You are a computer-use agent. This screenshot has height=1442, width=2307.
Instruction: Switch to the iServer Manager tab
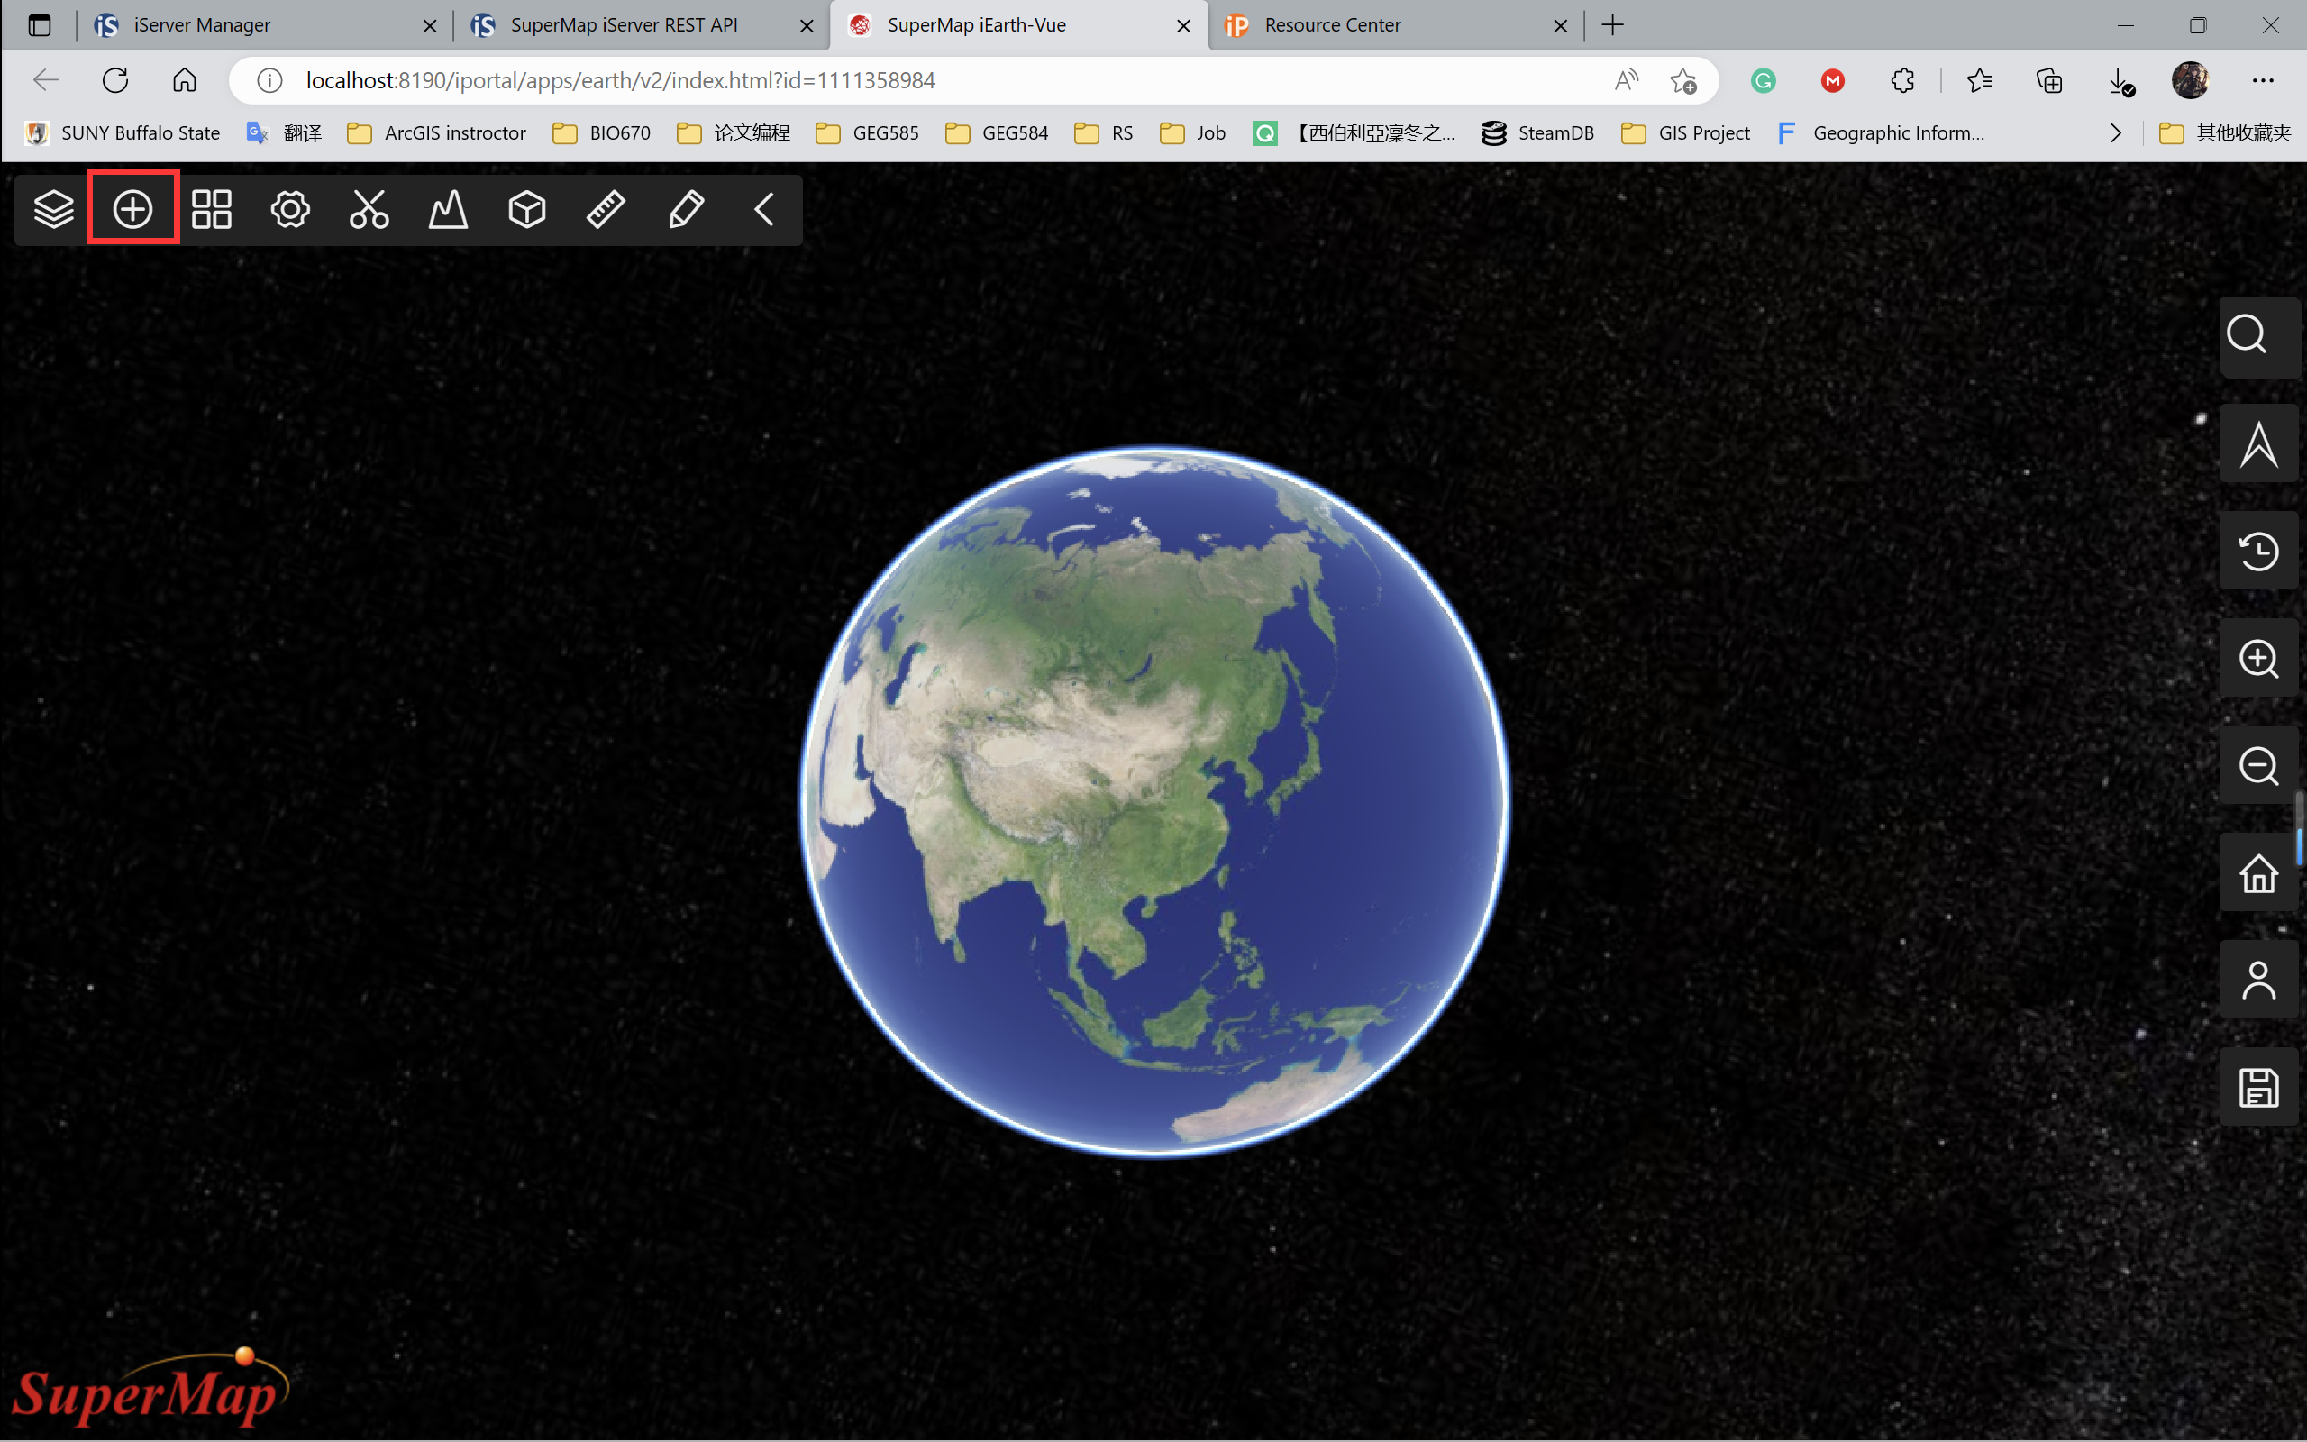pyautogui.click(x=202, y=26)
